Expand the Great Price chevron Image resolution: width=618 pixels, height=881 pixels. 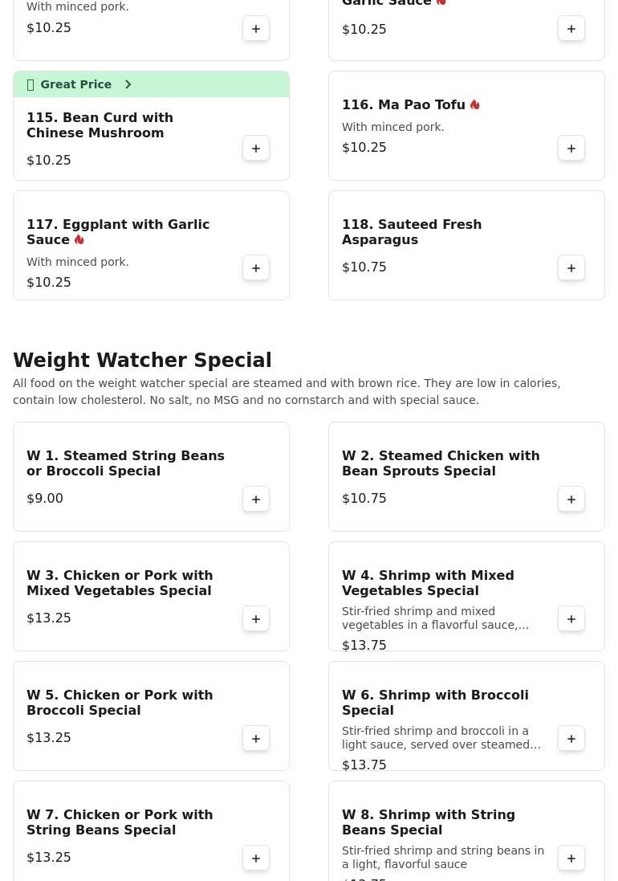(x=128, y=84)
